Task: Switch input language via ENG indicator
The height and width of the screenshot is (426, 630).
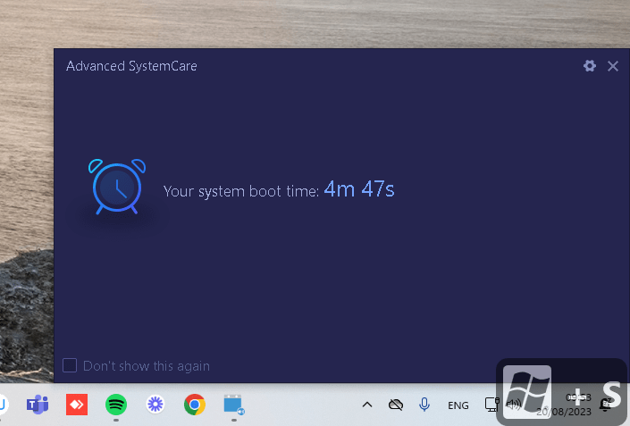Action: (458, 405)
